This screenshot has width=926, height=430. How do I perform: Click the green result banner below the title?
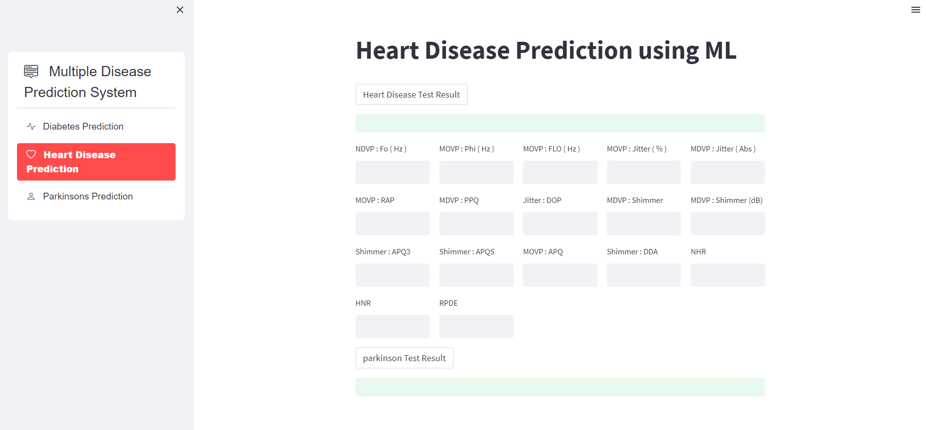pyautogui.click(x=560, y=123)
